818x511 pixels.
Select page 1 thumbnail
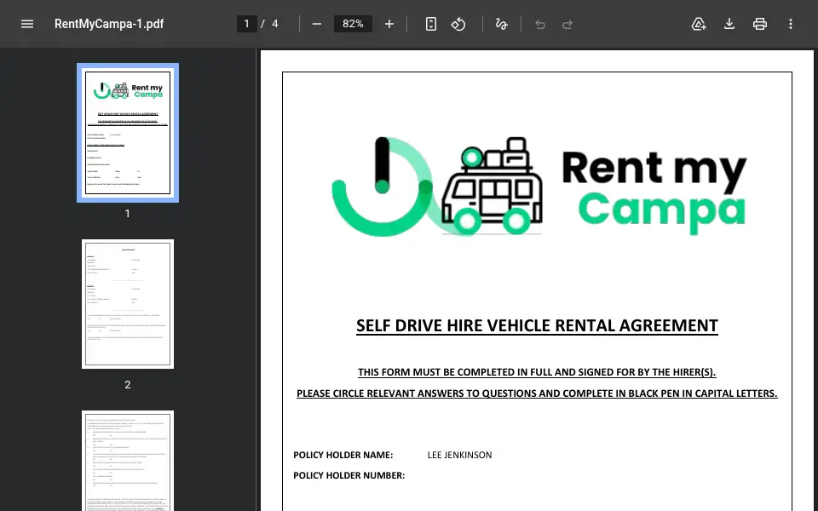(128, 133)
